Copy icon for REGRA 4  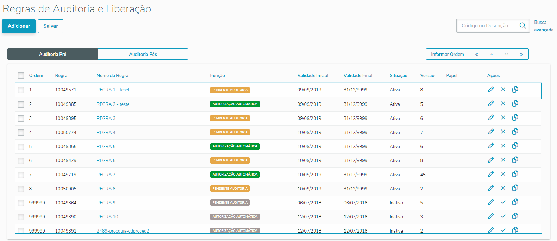515,132
